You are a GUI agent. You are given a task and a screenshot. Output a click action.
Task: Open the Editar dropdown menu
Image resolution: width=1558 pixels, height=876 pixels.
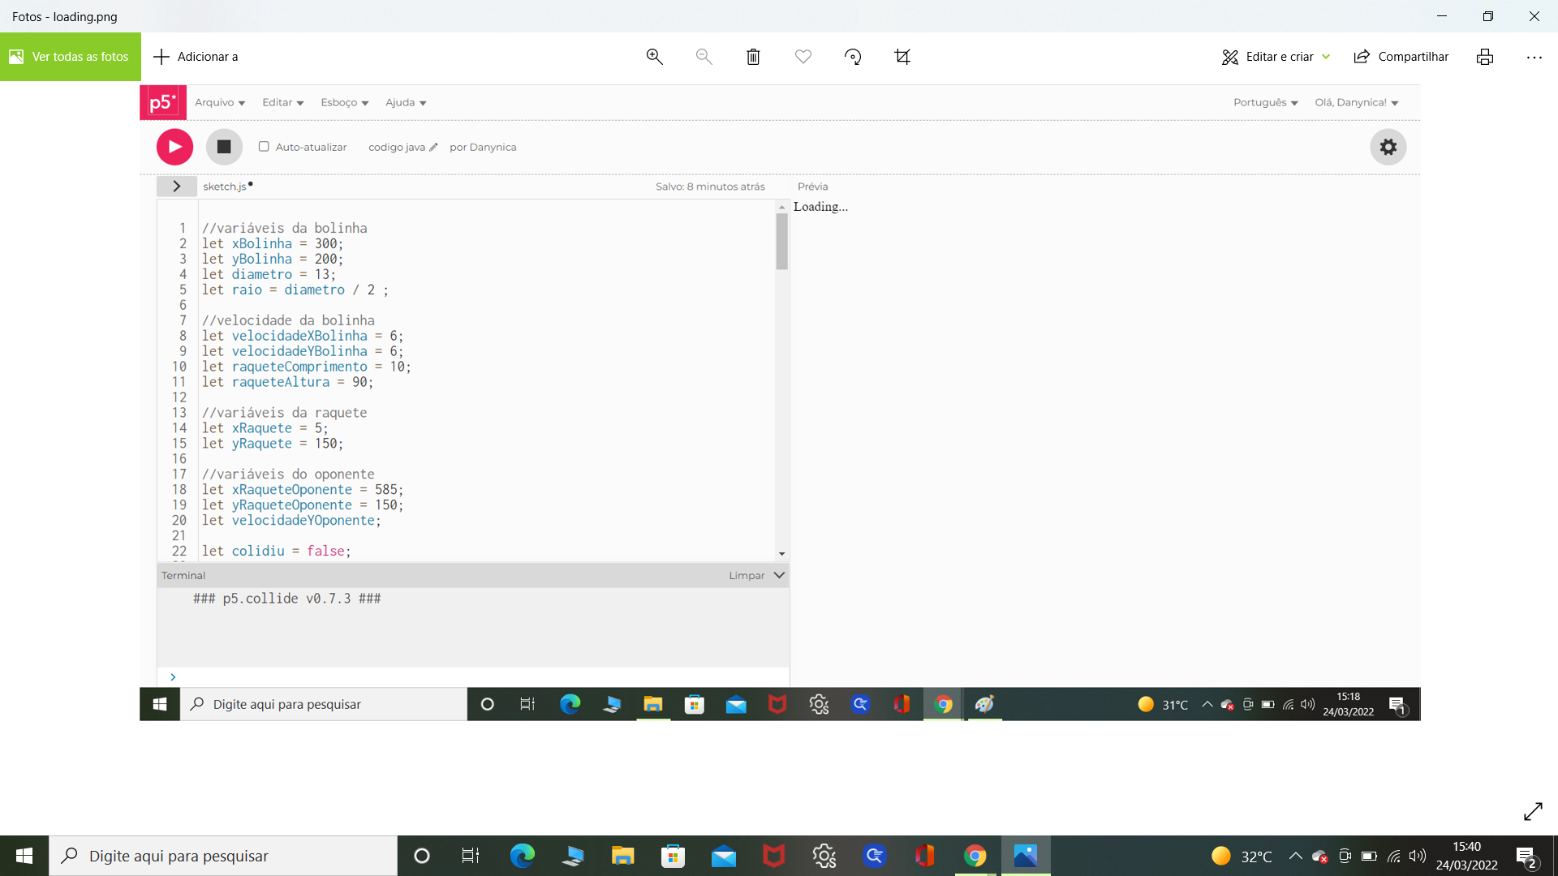point(282,101)
